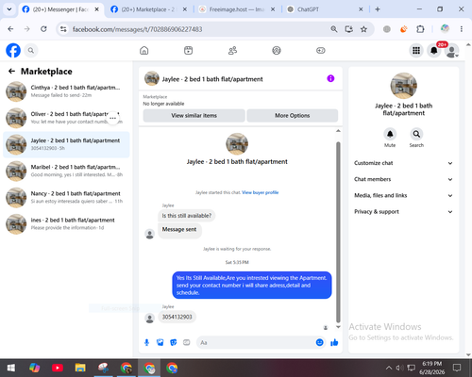Click the address bar URL
The image size is (472, 377).
click(138, 29)
